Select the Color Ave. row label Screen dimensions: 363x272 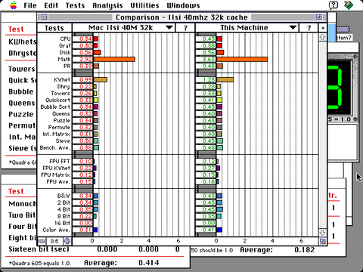pyautogui.click(x=57, y=230)
